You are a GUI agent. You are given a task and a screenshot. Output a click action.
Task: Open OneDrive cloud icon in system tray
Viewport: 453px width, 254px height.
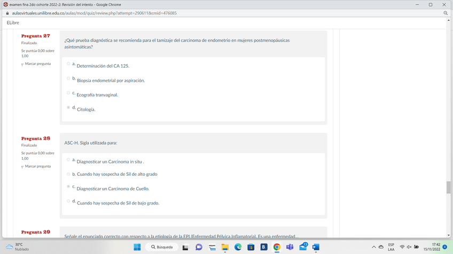pyautogui.click(x=381, y=247)
